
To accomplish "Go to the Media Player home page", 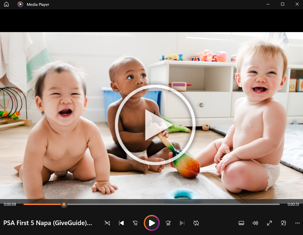I will pyautogui.click(x=6, y=4).
